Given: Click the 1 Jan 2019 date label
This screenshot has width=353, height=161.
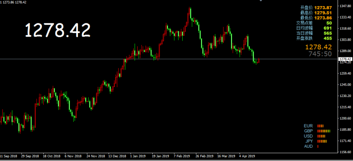Looking at the screenshot, I should [138, 156].
